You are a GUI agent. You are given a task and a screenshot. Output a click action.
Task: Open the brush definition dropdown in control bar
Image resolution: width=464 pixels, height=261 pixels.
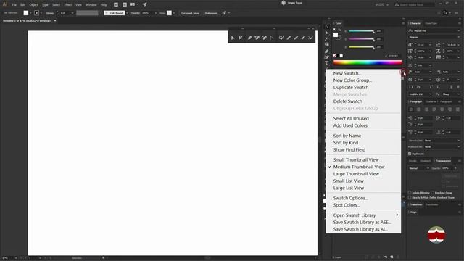tap(128, 13)
